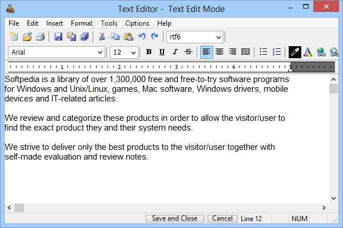Open the Insert menu
This screenshot has height=228, width=343.
coord(54,23)
